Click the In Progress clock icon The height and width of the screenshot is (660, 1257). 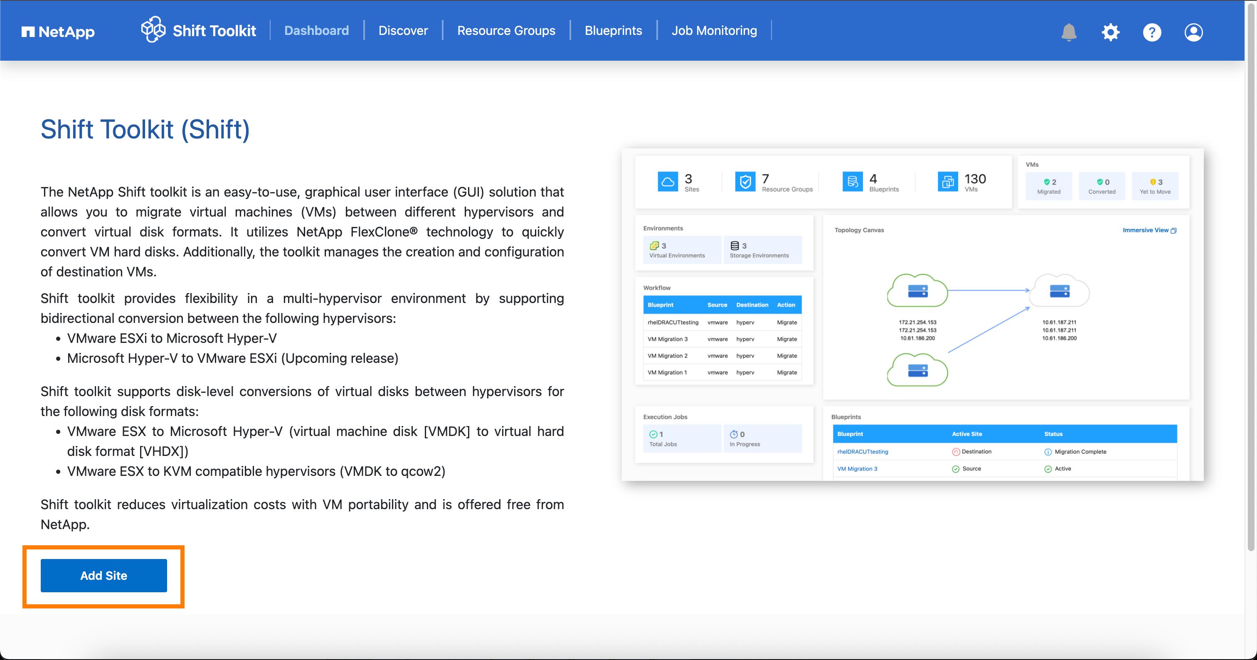(x=734, y=434)
